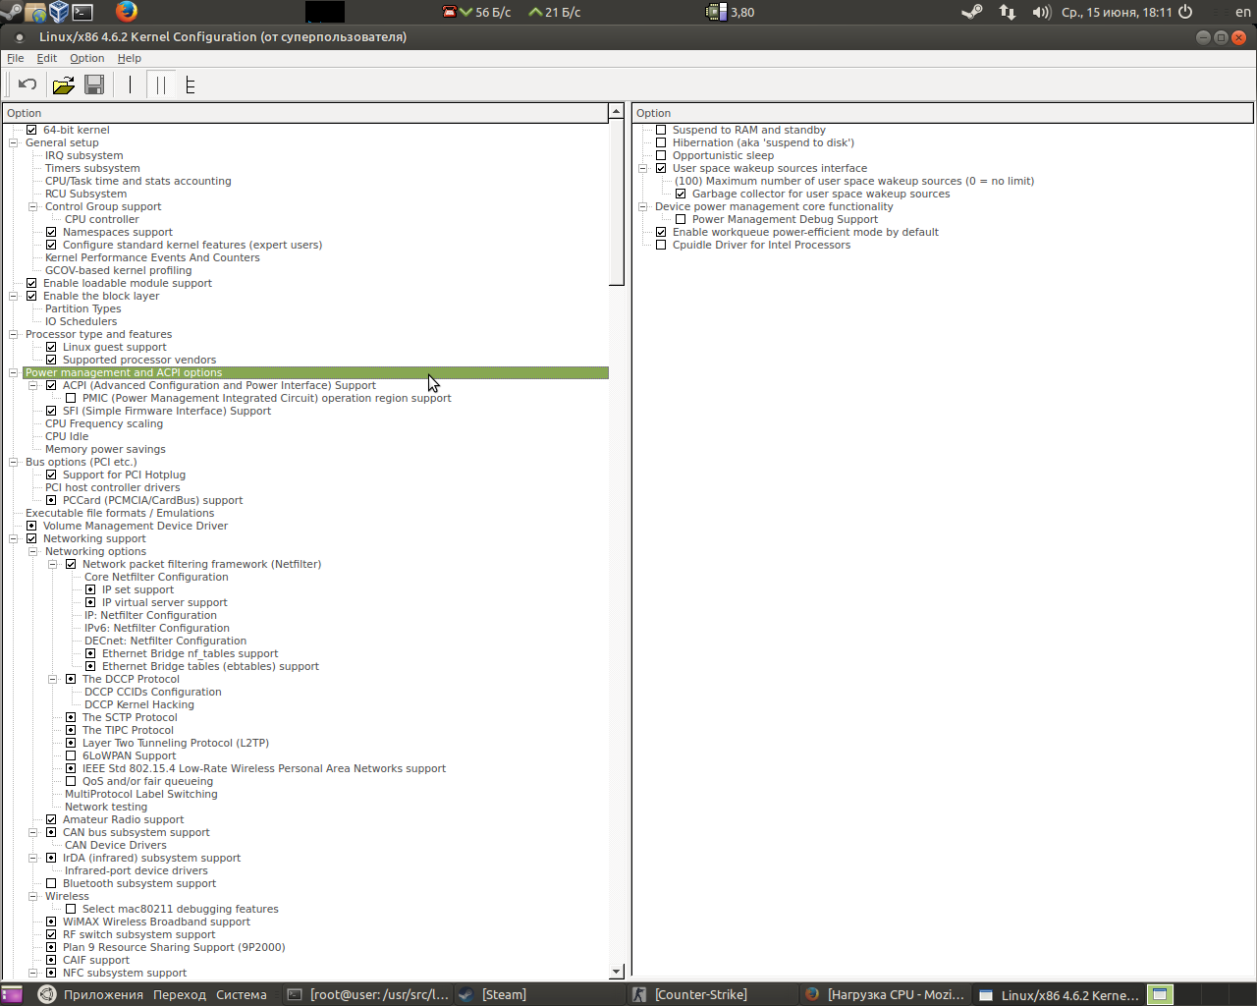Enable Suspend to RAM and standby
The width and height of the screenshot is (1257, 1006).
[661, 130]
